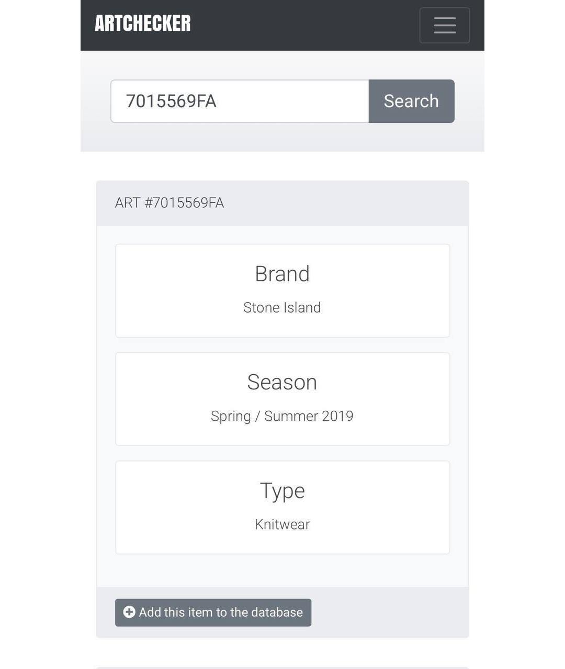
Task: Click the plus icon on Add button
Action: pos(129,612)
